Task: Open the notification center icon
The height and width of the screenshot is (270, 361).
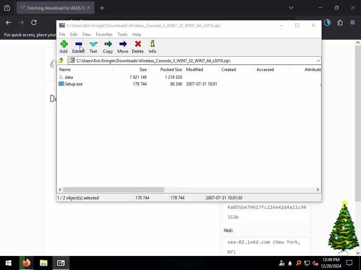Action: 349,263
